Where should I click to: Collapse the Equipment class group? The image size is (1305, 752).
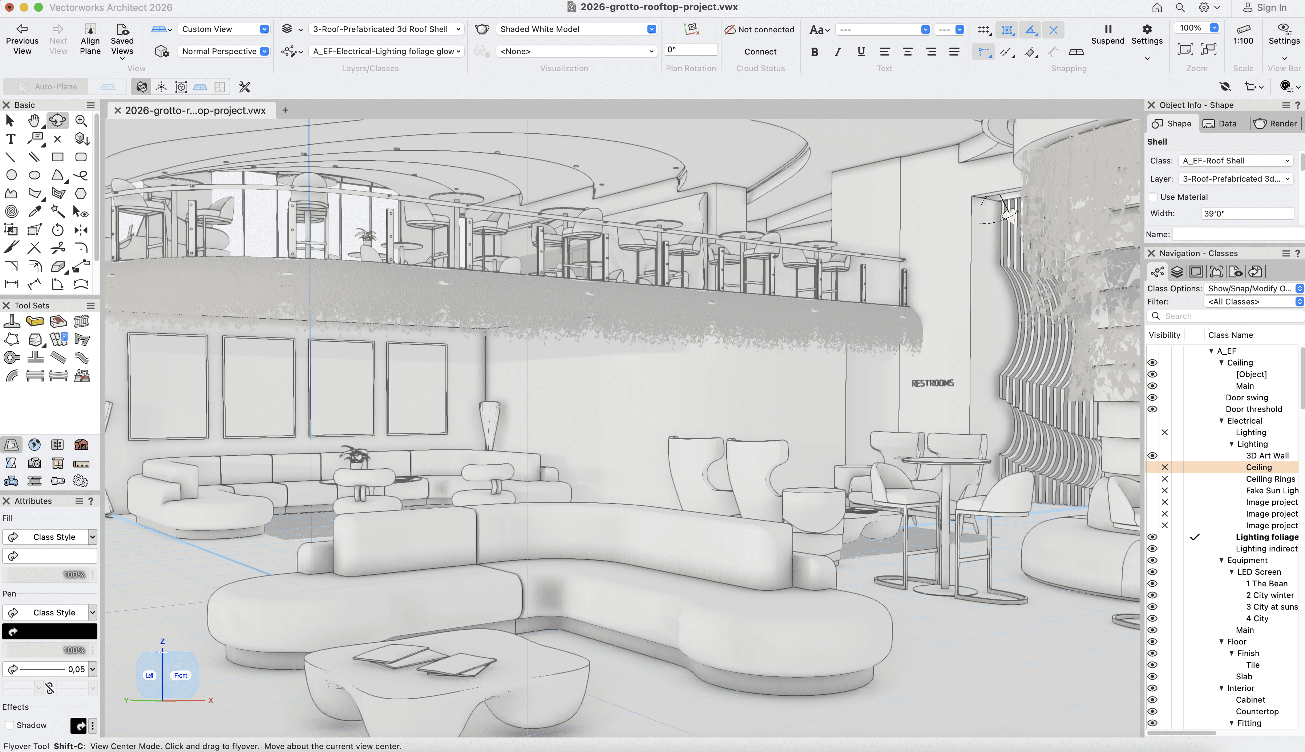(x=1221, y=561)
